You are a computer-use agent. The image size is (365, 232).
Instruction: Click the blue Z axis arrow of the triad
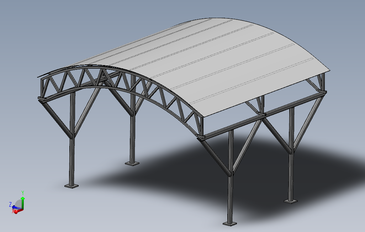click(x=16, y=207)
